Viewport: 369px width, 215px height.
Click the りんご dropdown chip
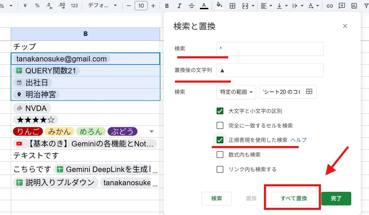pos(28,132)
